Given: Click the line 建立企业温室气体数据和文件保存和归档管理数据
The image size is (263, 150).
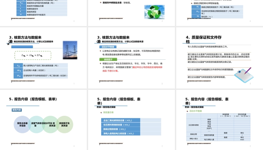Looking at the screenshot, I should [211, 69].
